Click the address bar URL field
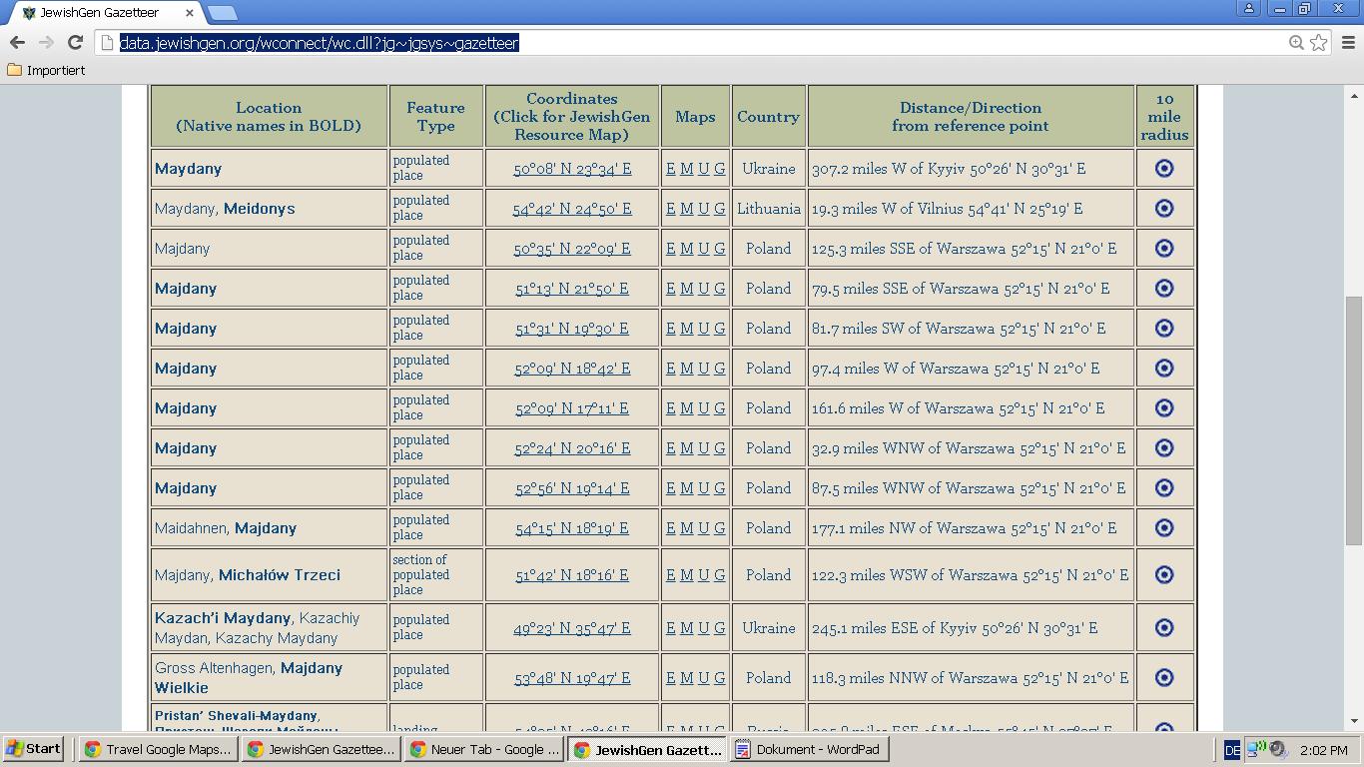The height and width of the screenshot is (767, 1364). [x=699, y=43]
